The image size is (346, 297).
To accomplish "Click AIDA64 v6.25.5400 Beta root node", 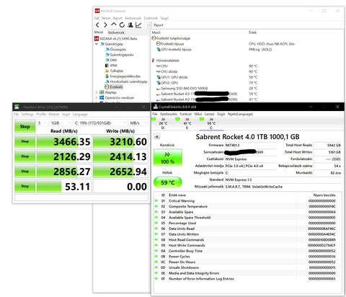I will click(116, 38).
